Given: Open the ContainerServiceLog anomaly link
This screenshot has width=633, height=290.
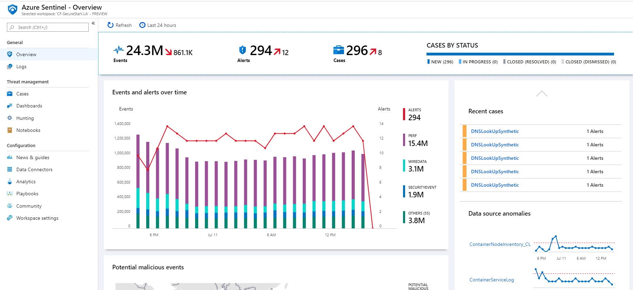Looking at the screenshot, I should [492, 280].
